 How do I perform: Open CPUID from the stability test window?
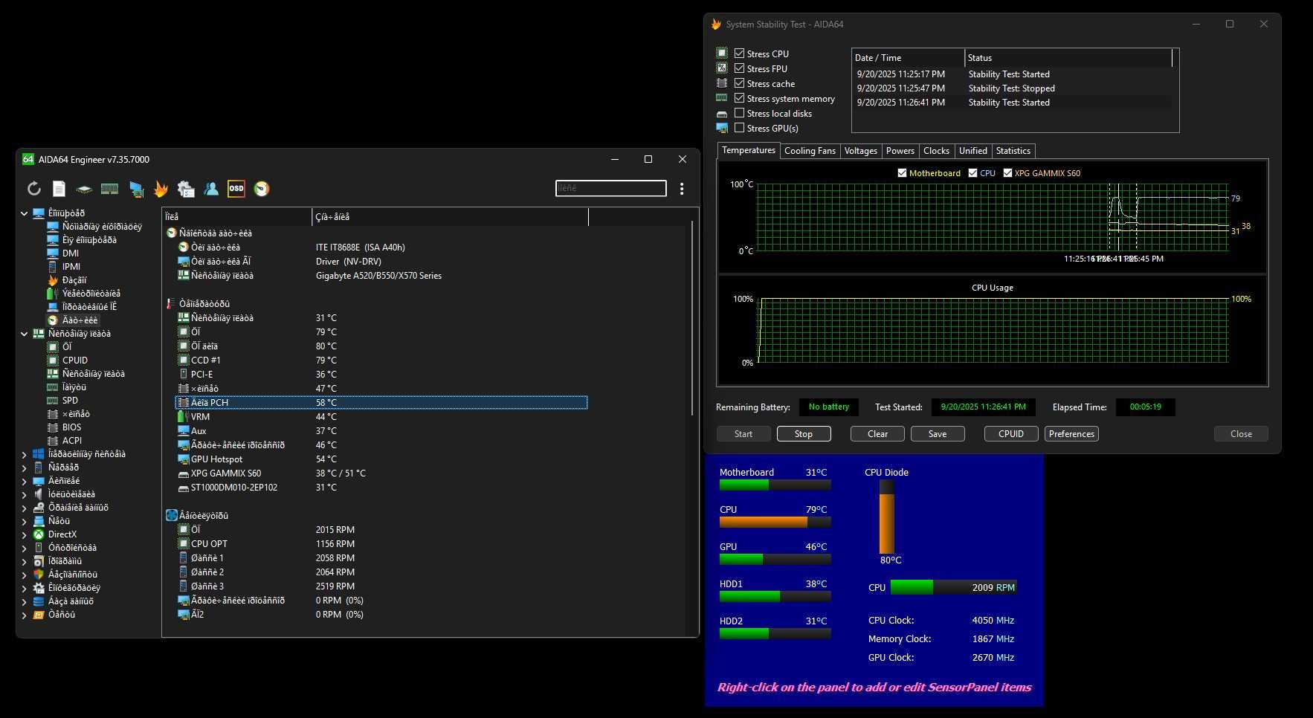pos(1011,434)
